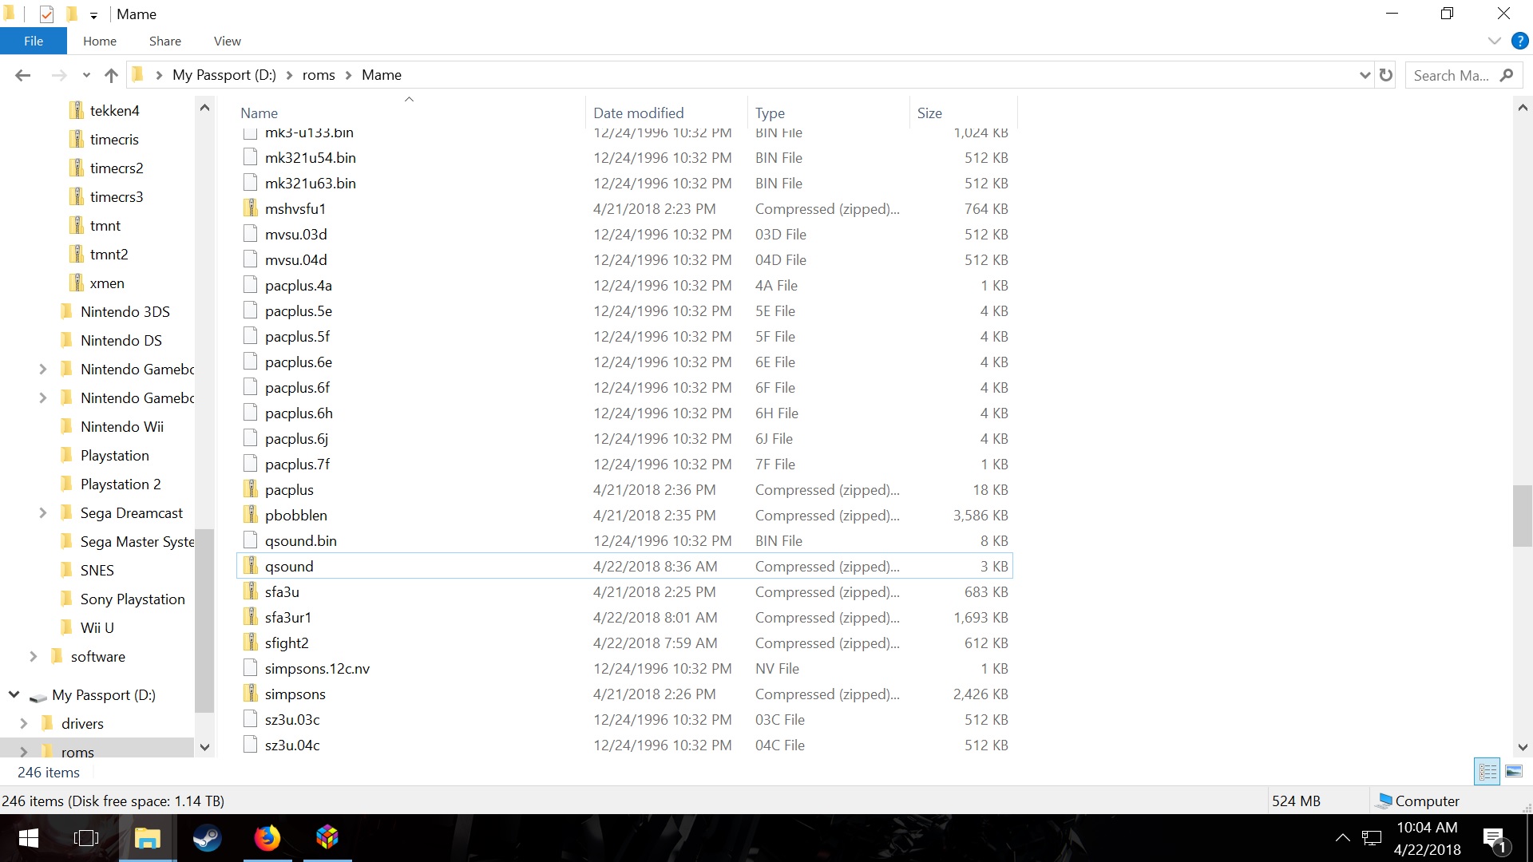Switch to the View ribbon tab

(228, 41)
